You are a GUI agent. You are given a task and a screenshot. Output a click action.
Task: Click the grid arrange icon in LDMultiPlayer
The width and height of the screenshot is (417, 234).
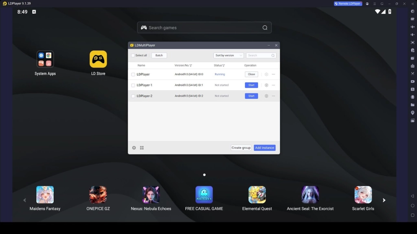pos(142,148)
